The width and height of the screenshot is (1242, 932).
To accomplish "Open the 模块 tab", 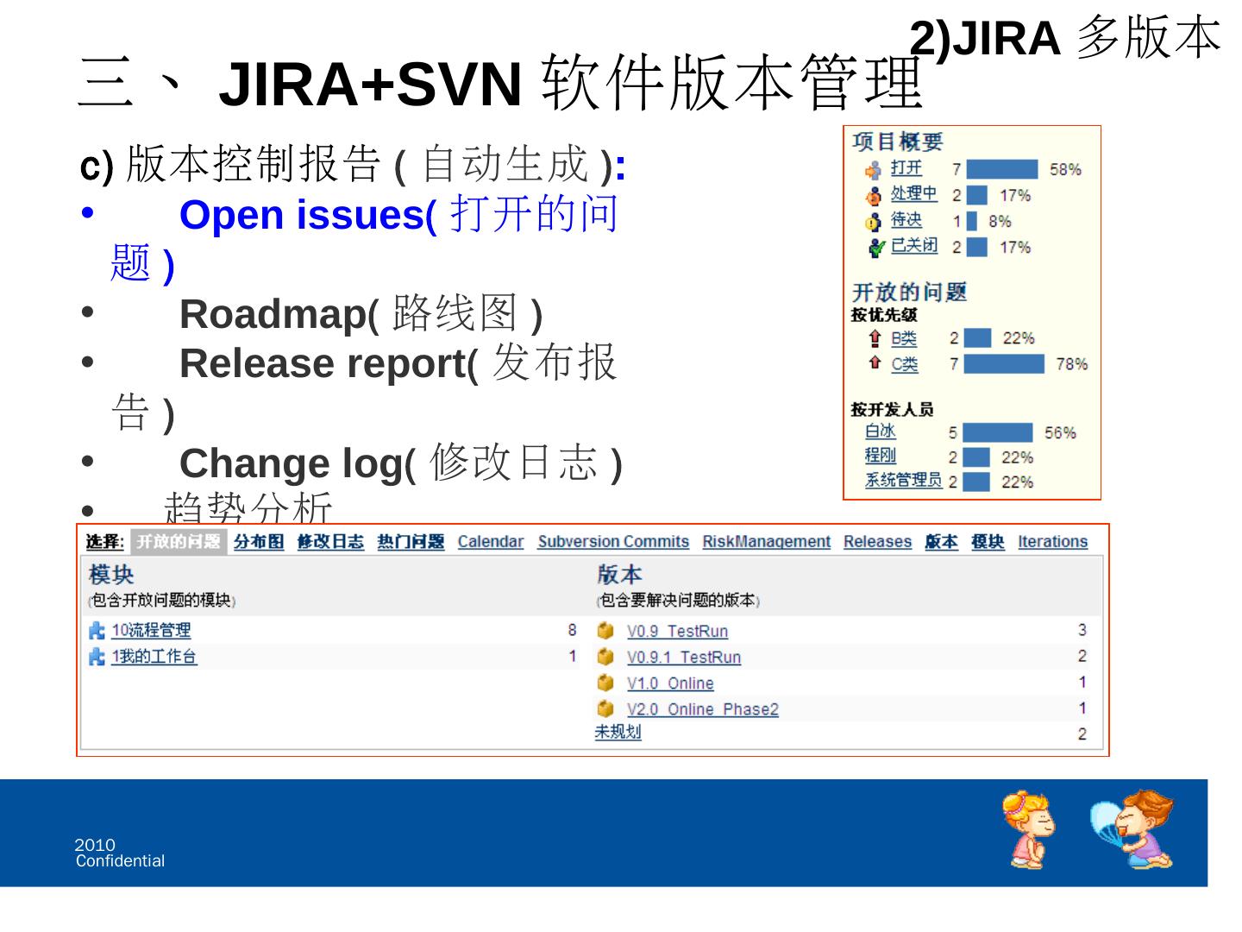I will pyautogui.click(x=988, y=541).
